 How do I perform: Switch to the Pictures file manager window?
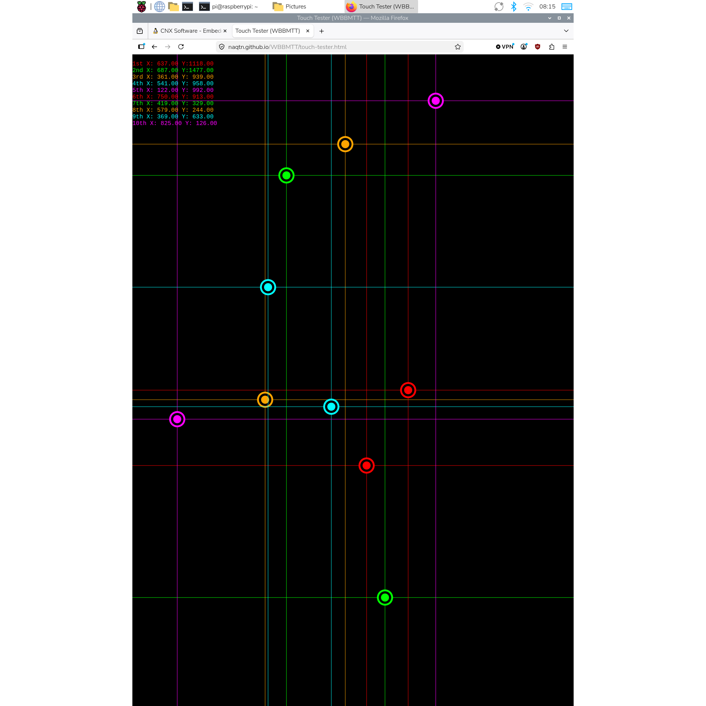pyautogui.click(x=290, y=7)
